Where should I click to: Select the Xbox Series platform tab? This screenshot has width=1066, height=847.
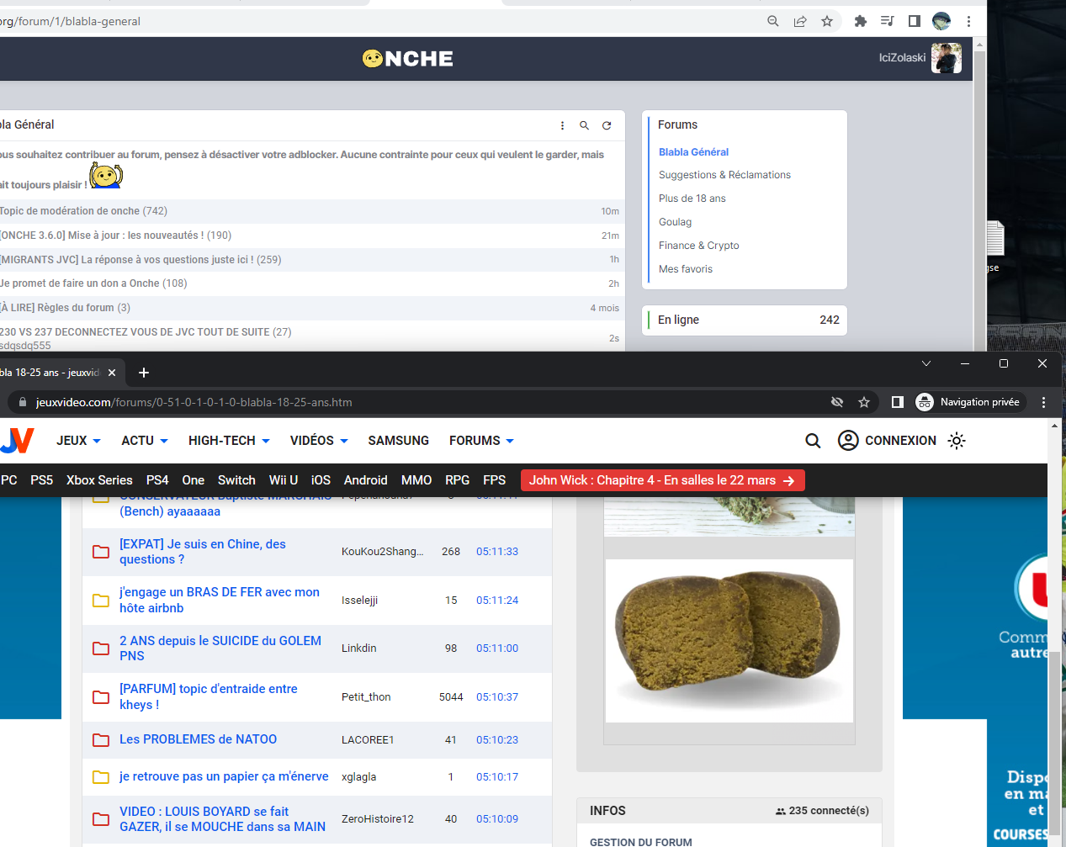tap(99, 480)
